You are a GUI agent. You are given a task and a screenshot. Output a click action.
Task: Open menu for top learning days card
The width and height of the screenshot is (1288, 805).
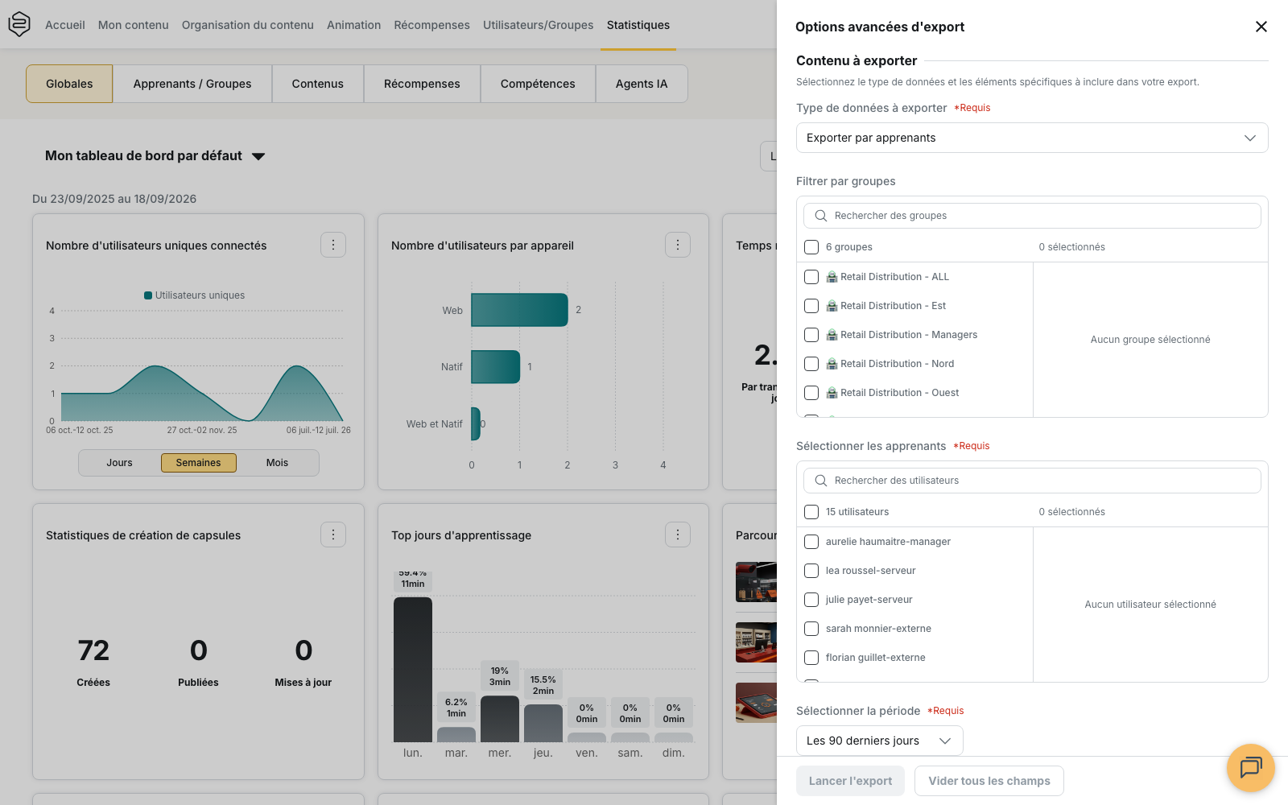678,535
